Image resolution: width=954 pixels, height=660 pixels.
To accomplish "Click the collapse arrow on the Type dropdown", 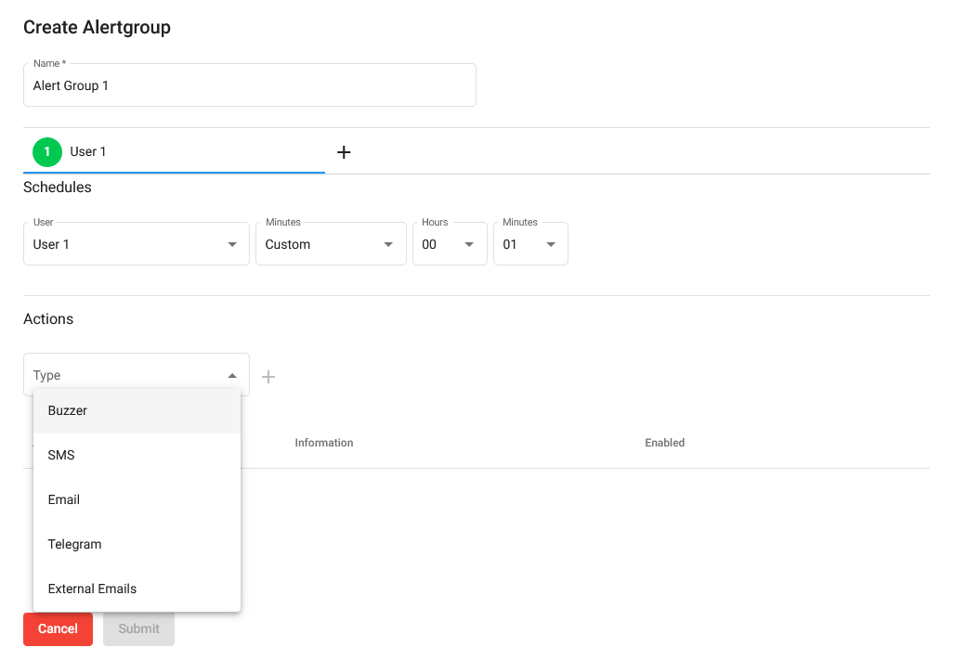I will pos(231,375).
